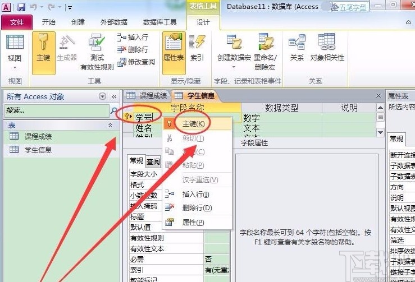Select 学生信息 table in navigation pane
Viewport: 415px width, 282px height.
pos(61,150)
